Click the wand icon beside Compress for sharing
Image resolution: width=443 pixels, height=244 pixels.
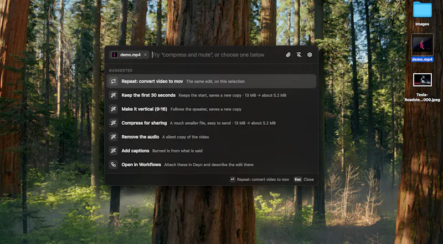pos(114,123)
